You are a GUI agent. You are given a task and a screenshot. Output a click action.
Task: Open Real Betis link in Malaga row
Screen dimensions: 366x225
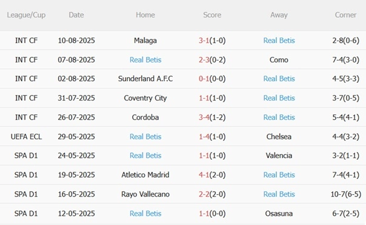tap(279, 41)
